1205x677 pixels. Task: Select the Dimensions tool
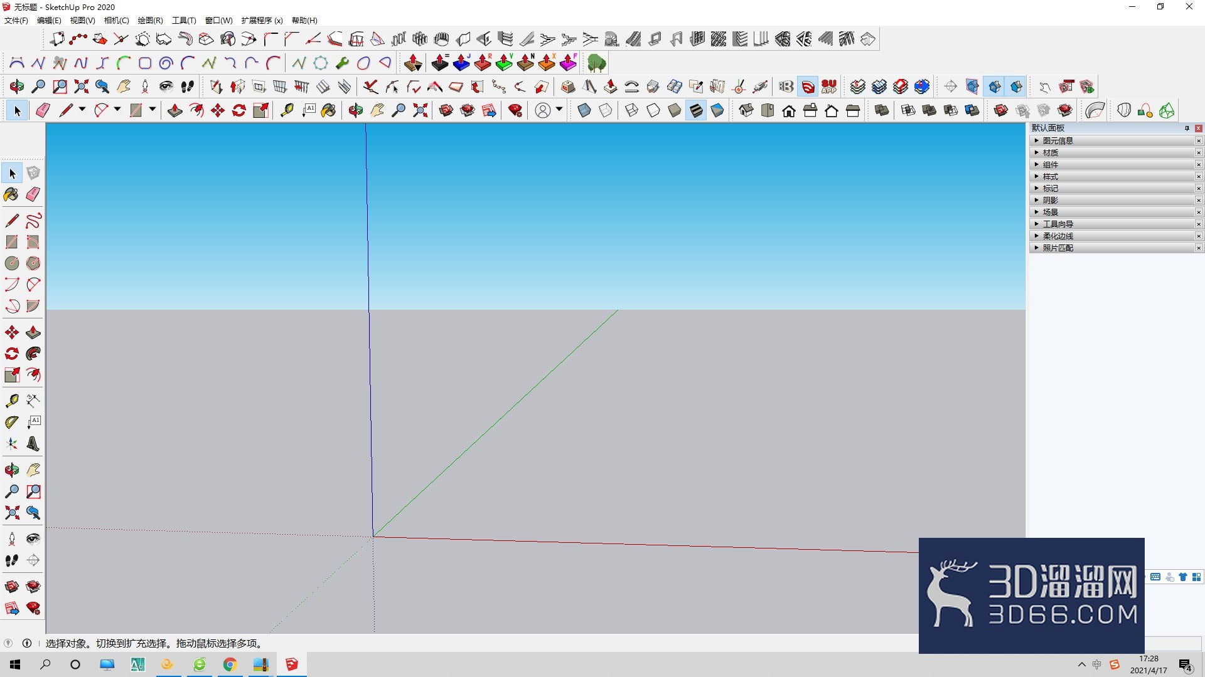pyautogui.click(x=33, y=401)
